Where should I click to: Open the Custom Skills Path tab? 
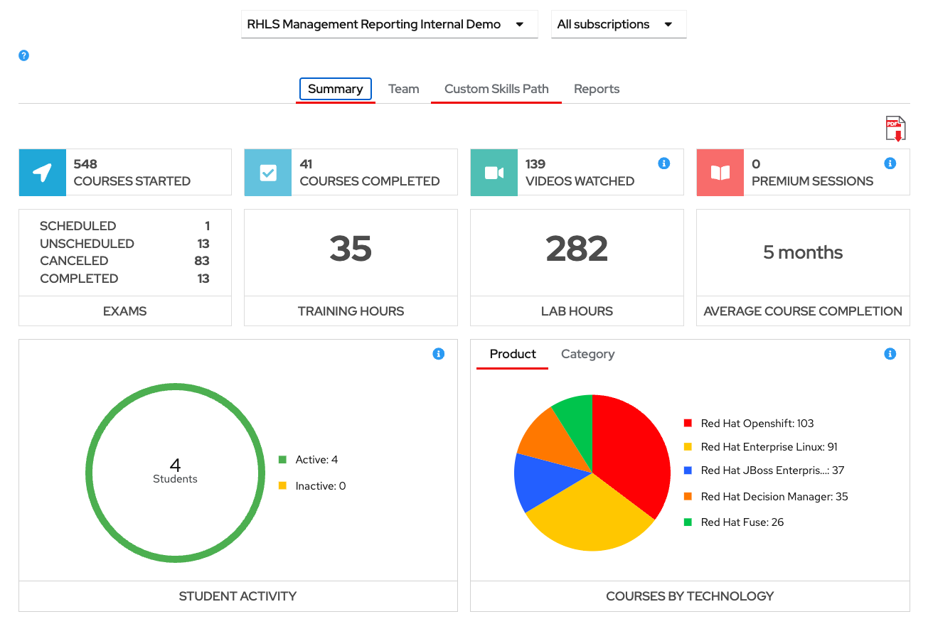pyautogui.click(x=496, y=88)
